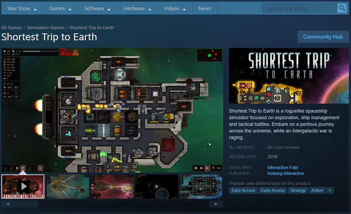
Task: Expand the Hardware dropdown menu
Action: (137, 9)
